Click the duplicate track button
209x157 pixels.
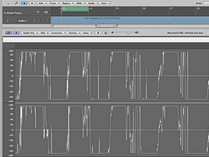(x=46, y=12)
